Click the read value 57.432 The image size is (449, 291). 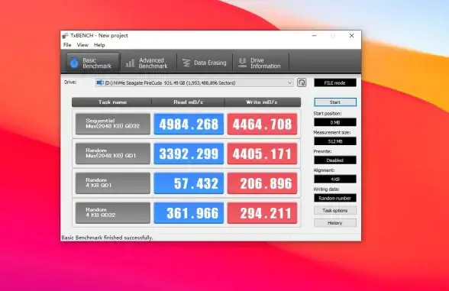click(x=189, y=183)
